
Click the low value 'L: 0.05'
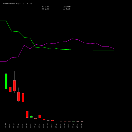coord(67,9)
